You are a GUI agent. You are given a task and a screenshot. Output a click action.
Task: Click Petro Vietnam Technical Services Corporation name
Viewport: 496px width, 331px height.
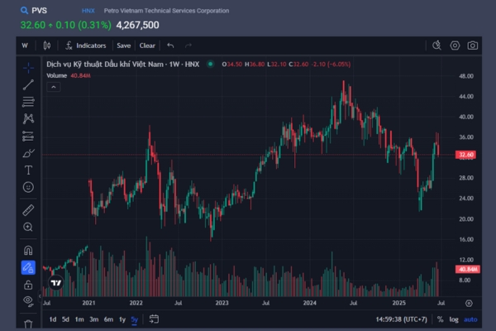point(166,11)
